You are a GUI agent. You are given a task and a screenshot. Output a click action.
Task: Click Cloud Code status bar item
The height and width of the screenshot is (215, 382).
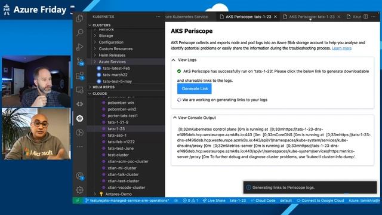point(263,201)
